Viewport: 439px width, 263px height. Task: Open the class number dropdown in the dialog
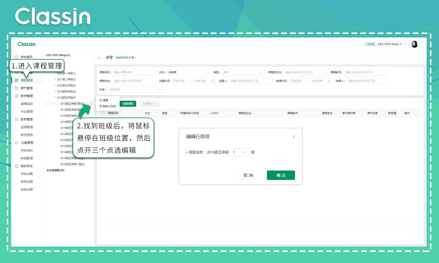[240, 152]
